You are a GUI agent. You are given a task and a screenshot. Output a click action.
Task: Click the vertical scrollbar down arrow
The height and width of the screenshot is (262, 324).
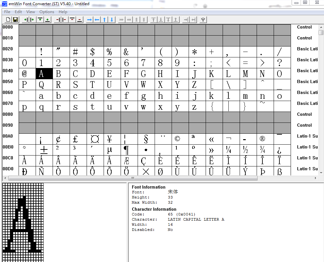[321, 173]
